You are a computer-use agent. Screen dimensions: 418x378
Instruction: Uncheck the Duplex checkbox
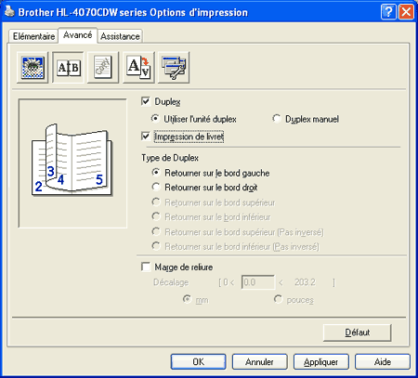coord(146,101)
